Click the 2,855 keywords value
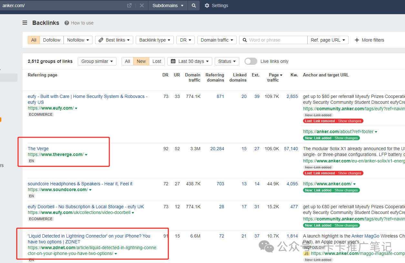This screenshot has width=405, height=263. pos(292,96)
